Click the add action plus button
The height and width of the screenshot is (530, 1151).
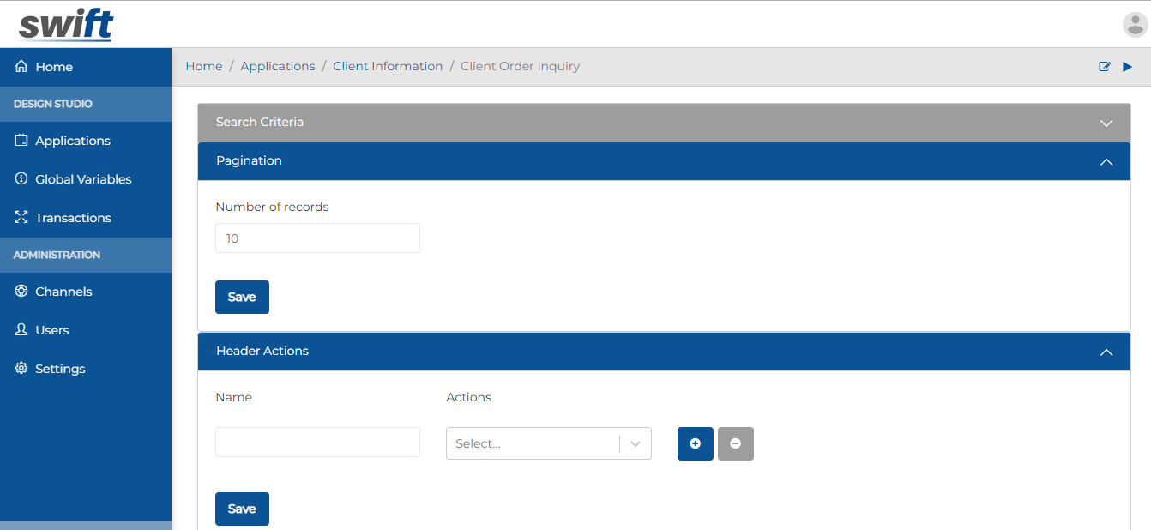tap(695, 443)
